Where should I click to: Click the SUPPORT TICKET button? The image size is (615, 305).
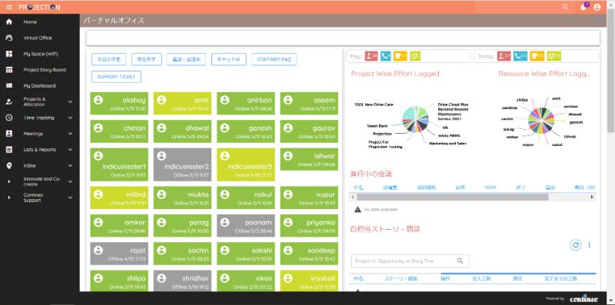(x=117, y=77)
